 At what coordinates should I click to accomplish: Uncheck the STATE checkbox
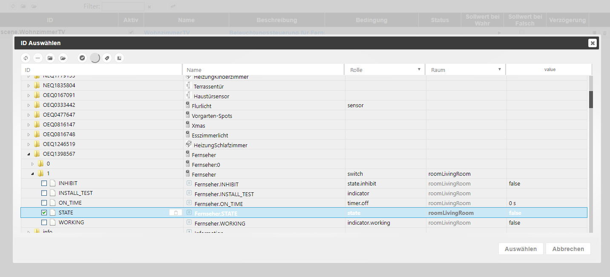44,213
